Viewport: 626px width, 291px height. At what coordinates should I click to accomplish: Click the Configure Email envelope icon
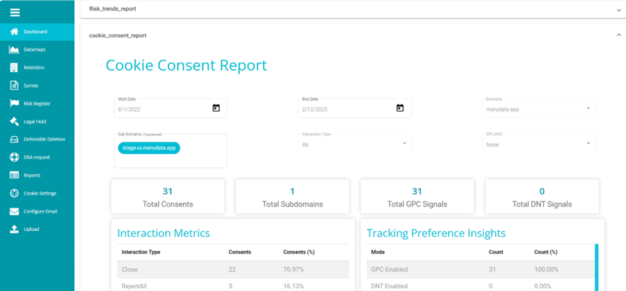point(15,212)
